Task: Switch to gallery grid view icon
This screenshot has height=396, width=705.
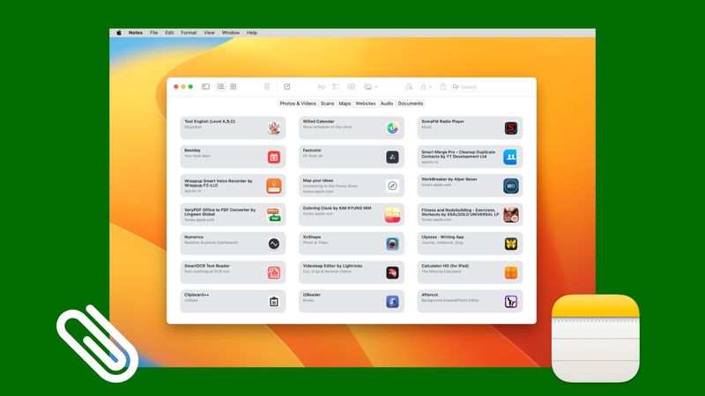Action: (233, 86)
